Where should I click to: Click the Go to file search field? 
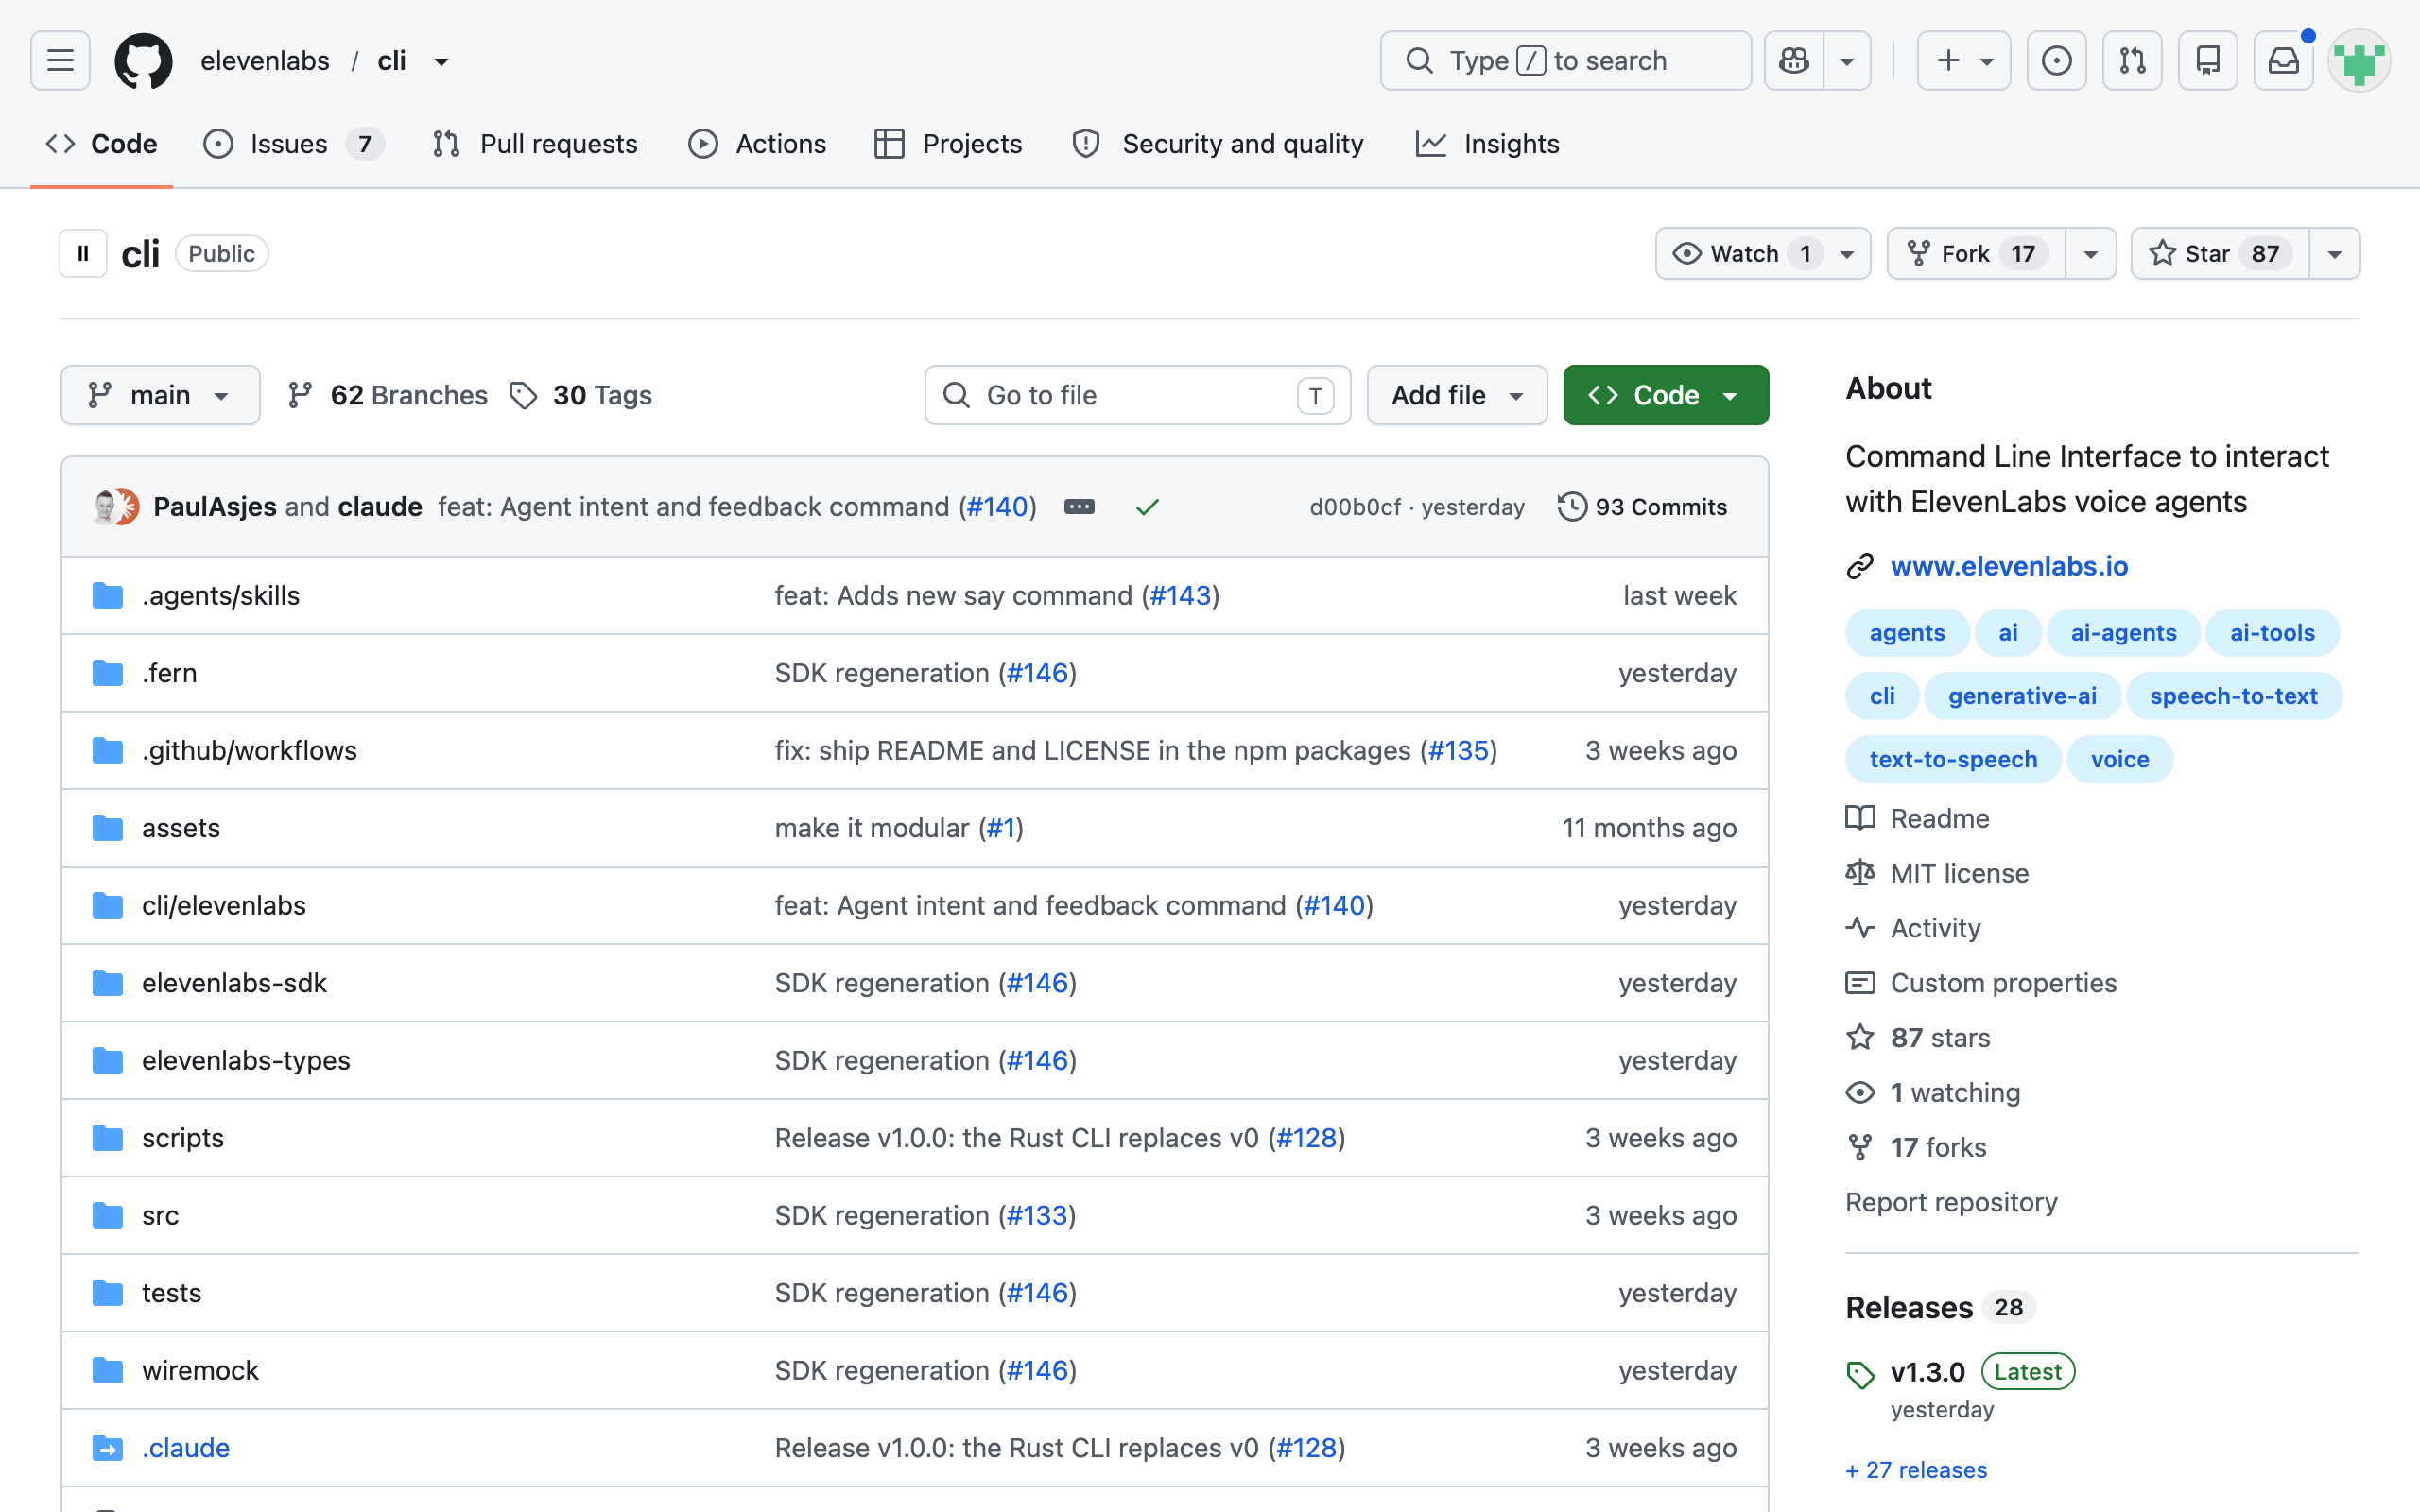click(1138, 395)
